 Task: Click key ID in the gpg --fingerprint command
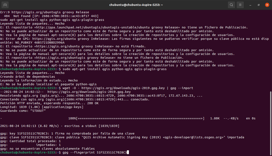[x=112, y=153]
